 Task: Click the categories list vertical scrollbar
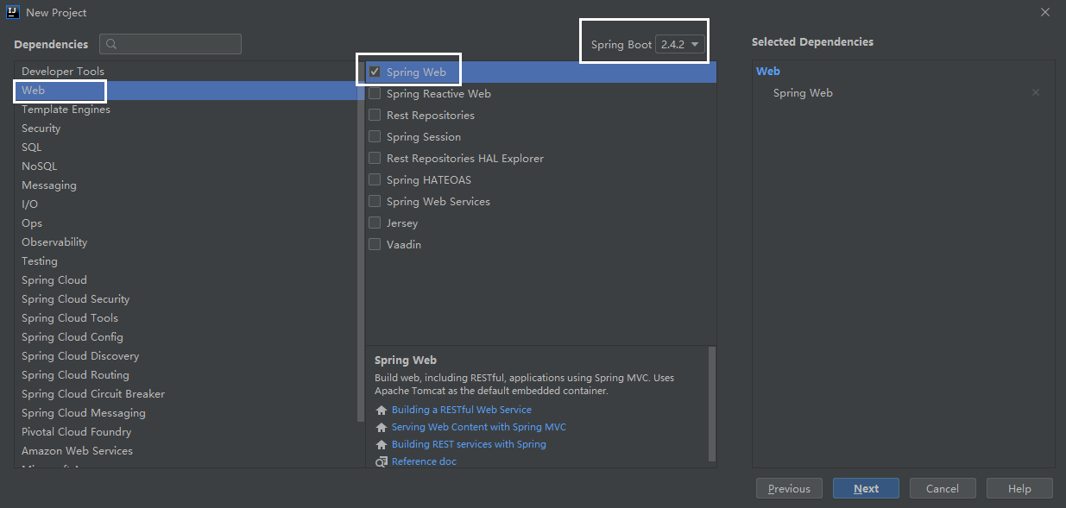tap(361, 241)
